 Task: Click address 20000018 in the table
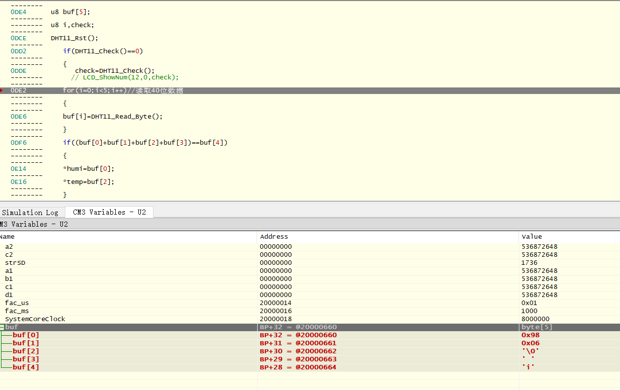click(275, 319)
